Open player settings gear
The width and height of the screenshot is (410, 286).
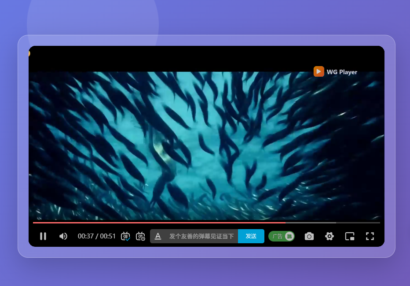tap(329, 236)
